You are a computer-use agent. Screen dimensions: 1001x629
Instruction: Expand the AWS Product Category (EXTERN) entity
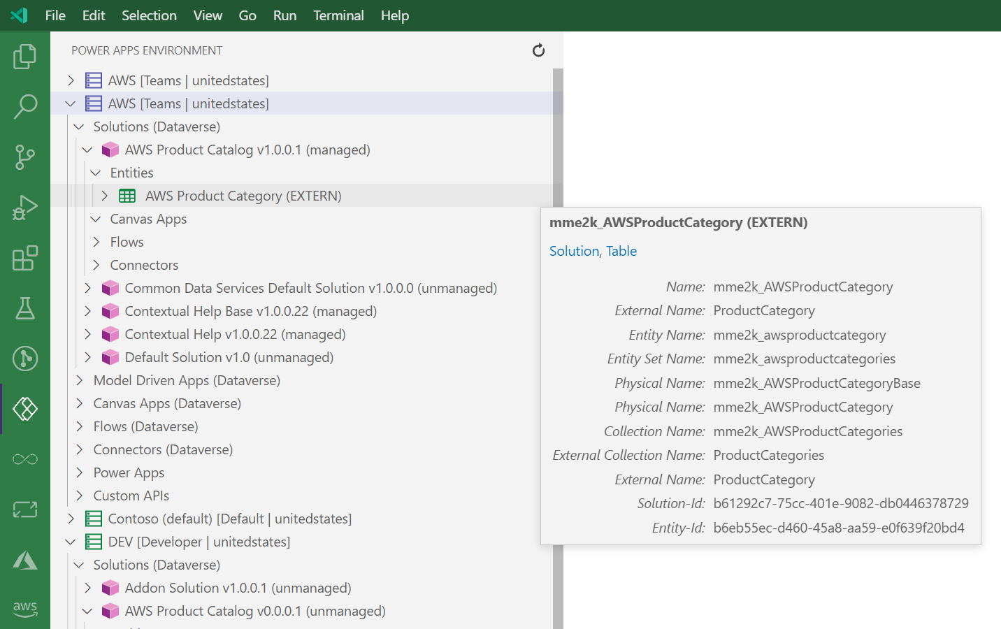click(x=105, y=196)
